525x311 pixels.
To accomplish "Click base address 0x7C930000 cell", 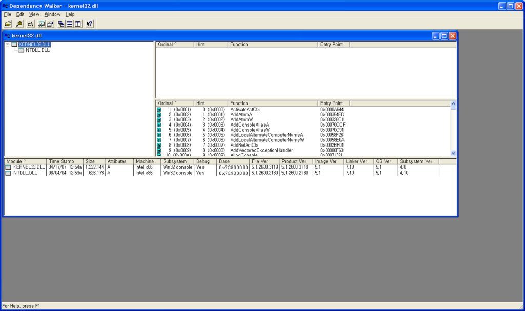I will click(233, 173).
